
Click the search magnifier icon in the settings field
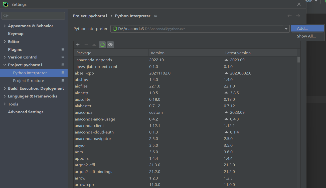pyautogui.click(x=6, y=16)
